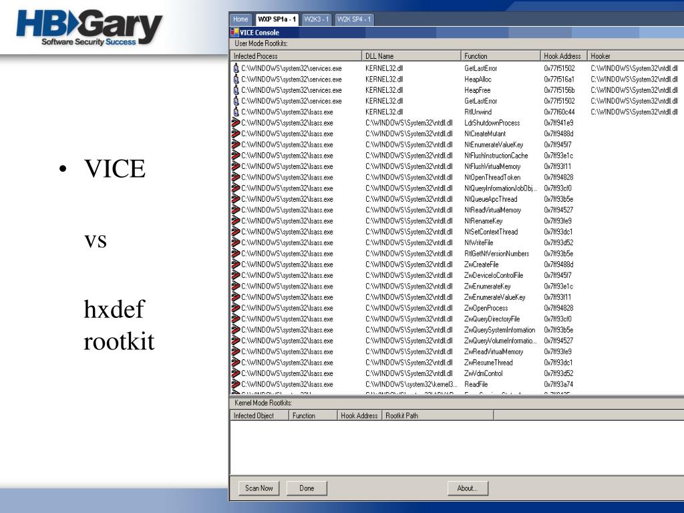
Task: Select the NtQueryInformationJobObj.. function cell
Action: click(x=500, y=188)
